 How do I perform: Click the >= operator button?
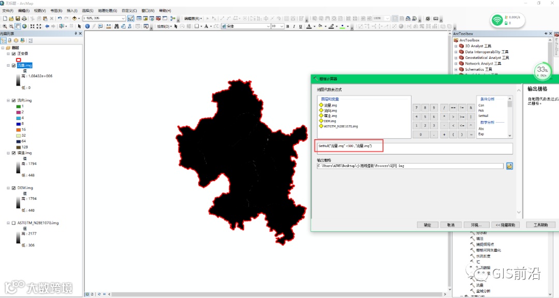point(462,116)
